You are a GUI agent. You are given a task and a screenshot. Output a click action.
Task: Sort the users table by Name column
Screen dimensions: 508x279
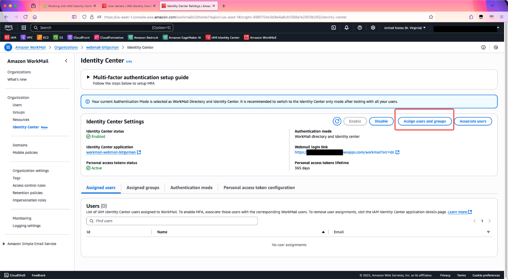coord(323,232)
